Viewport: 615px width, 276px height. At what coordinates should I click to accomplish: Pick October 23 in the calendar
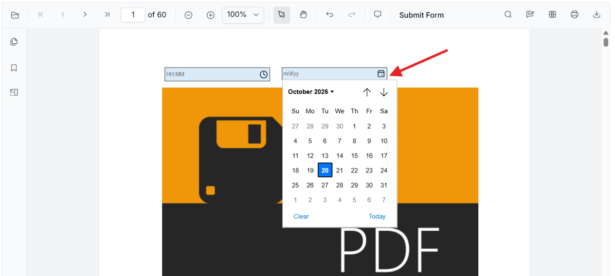pos(369,170)
